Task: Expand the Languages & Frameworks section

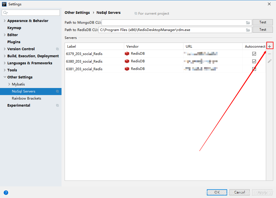Action: coord(5,63)
